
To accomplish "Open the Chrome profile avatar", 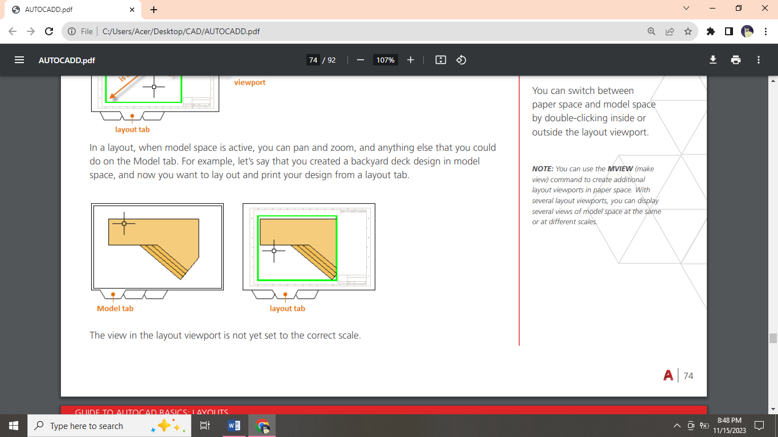I will [x=747, y=31].
